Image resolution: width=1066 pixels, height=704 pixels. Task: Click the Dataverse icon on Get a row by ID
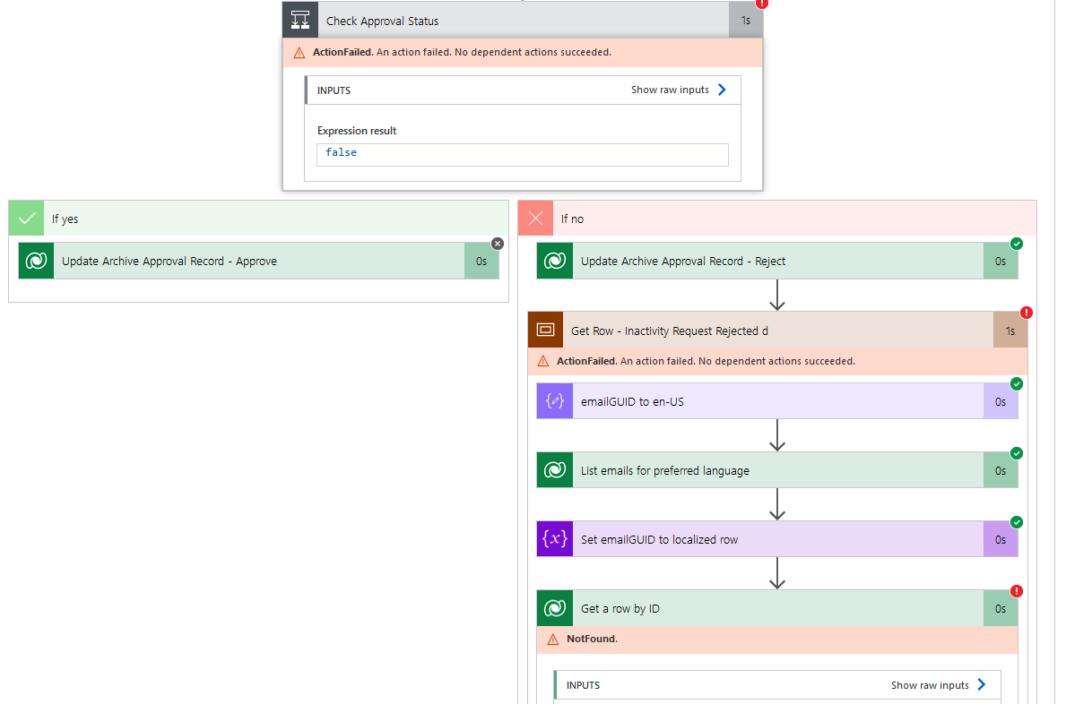554,608
